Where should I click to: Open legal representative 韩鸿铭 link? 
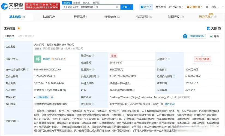46,59
